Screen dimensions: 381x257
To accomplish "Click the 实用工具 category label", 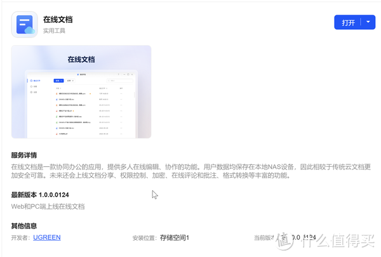I will [x=54, y=31].
